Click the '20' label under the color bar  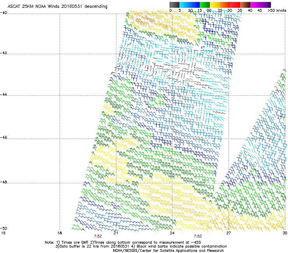pyautogui.click(x=209, y=10)
